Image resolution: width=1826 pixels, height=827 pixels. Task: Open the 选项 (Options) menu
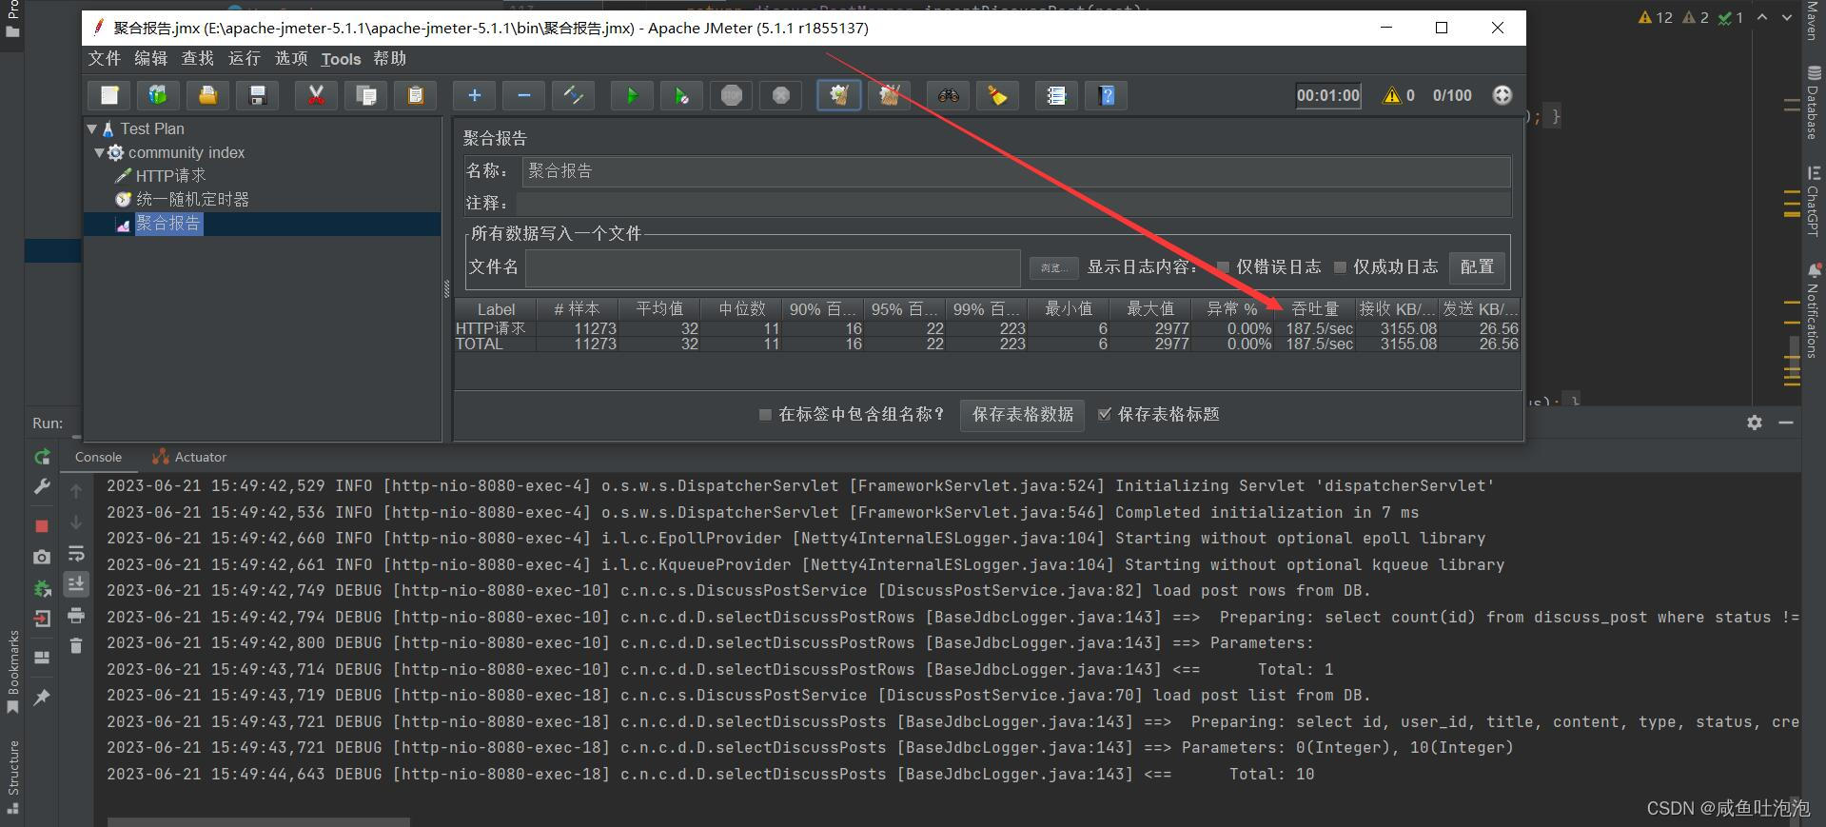click(291, 59)
